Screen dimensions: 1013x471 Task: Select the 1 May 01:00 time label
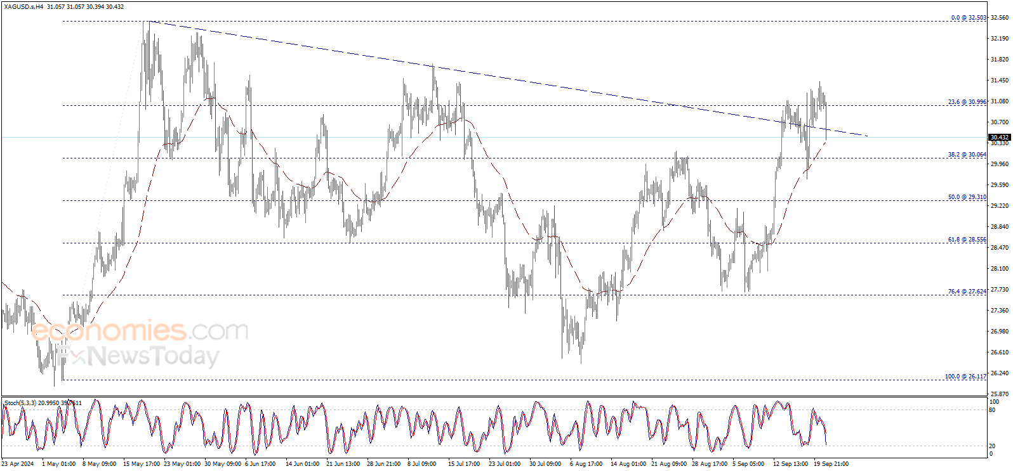pos(58,464)
